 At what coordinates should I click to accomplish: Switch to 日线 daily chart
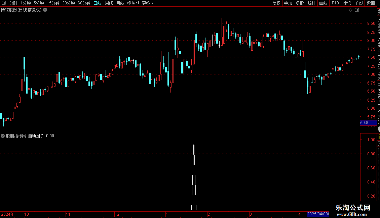point(98,3)
